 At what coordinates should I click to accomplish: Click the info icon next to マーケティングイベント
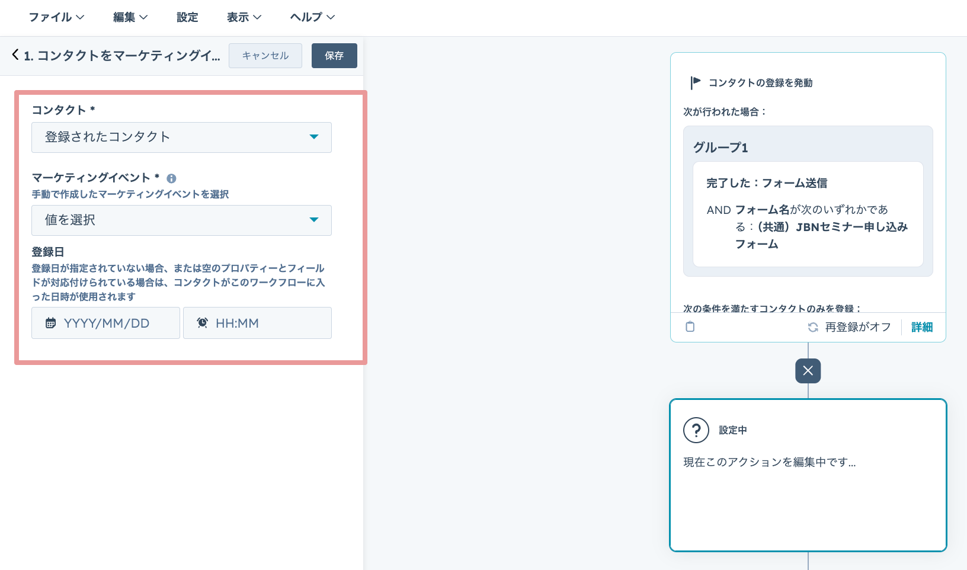click(x=171, y=178)
